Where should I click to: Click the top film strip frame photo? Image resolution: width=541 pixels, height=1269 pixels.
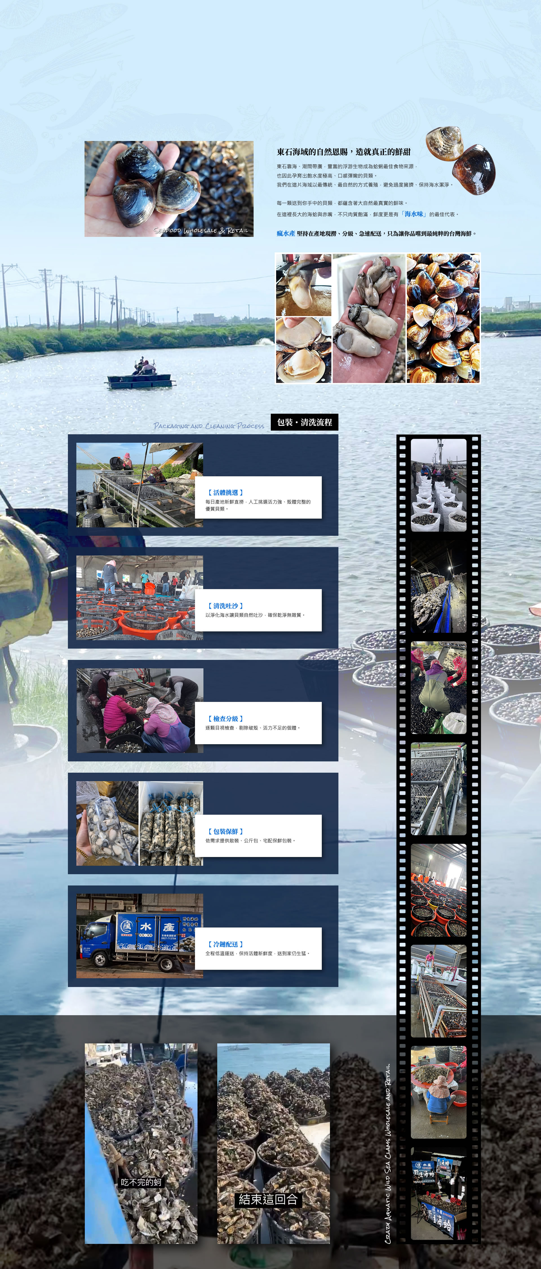pyautogui.click(x=438, y=485)
